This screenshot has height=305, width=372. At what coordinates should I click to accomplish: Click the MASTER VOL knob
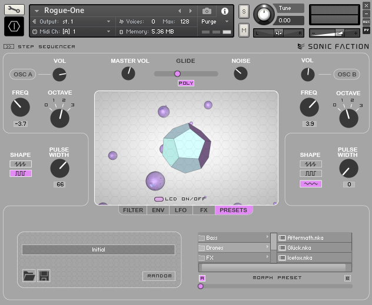(x=128, y=73)
